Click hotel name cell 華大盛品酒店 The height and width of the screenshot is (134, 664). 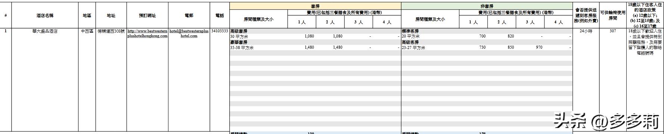pyautogui.click(x=45, y=31)
